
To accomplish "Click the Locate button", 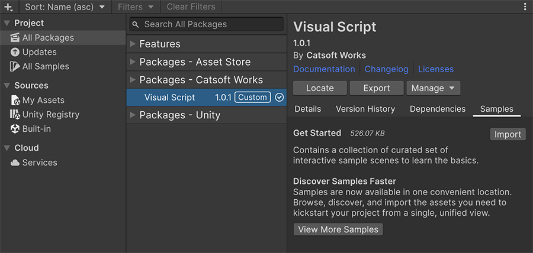I will (320, 88).
